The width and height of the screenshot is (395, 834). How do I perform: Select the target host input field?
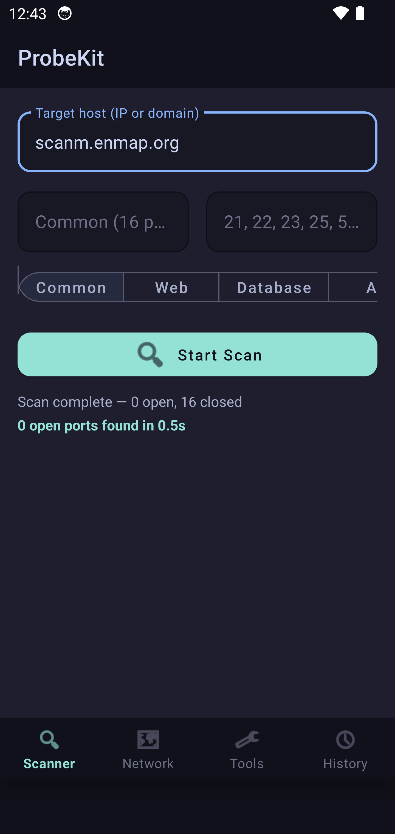point(198,142)
